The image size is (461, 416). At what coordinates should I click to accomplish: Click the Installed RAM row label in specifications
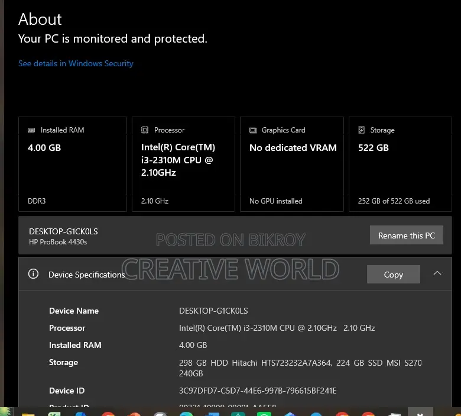click(x=75, y=345)
